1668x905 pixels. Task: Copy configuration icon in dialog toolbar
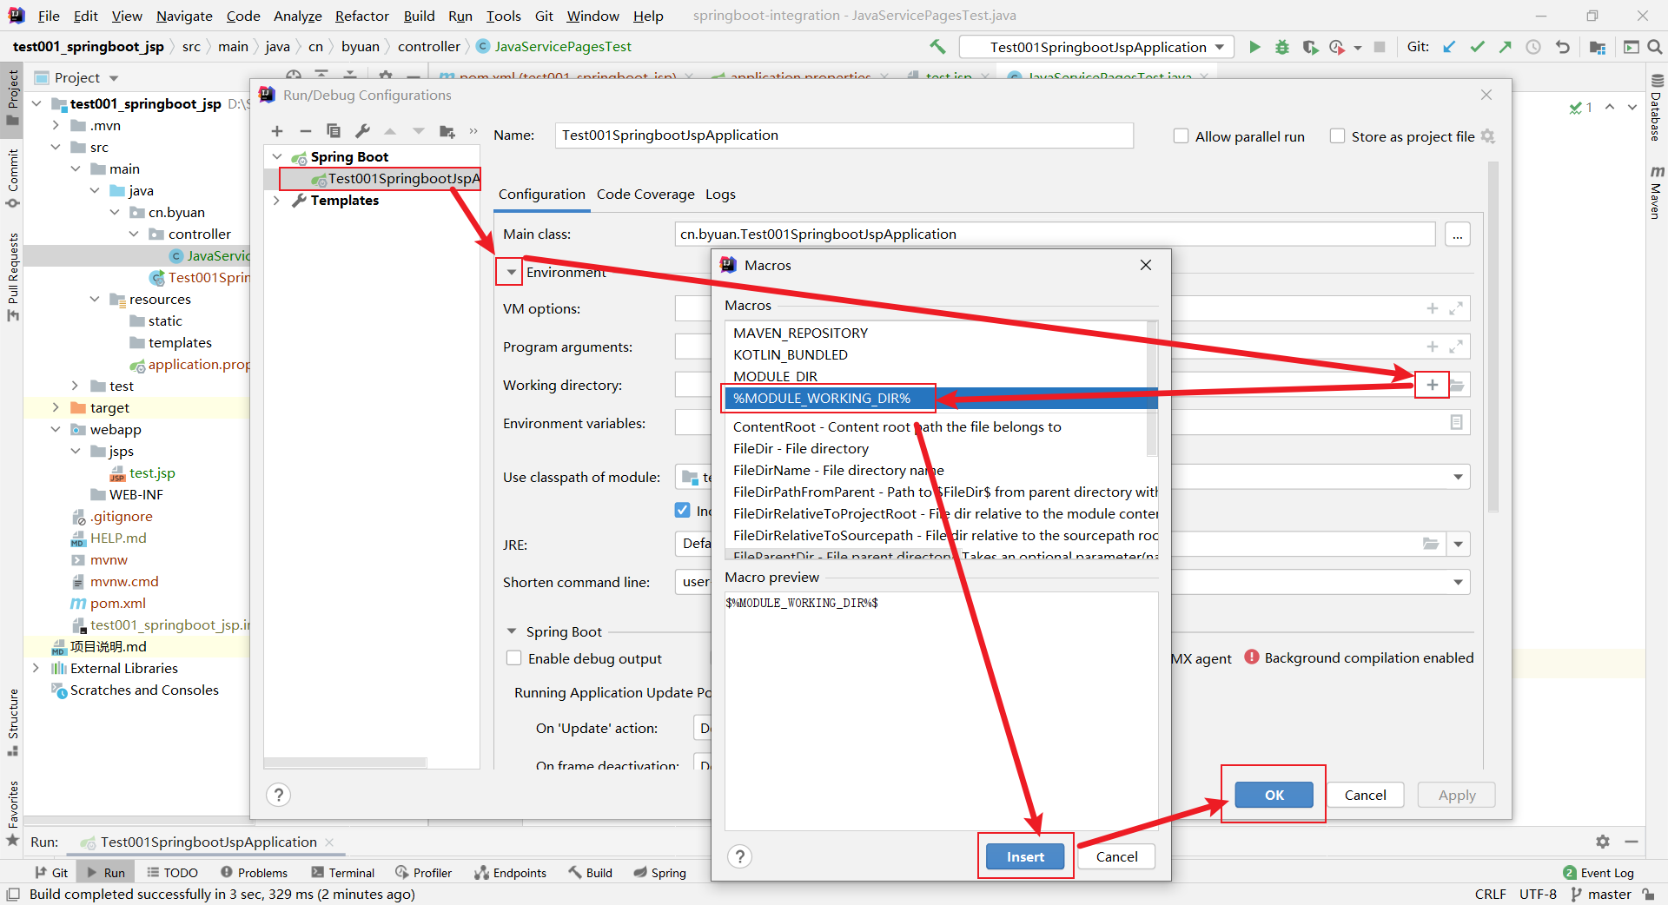(x=334, y=131)
